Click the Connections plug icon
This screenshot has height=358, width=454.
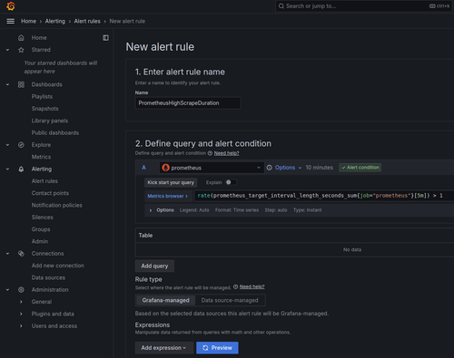[21, 254]
